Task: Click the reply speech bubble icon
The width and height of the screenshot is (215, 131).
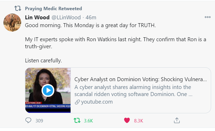Action: (28, 121)
